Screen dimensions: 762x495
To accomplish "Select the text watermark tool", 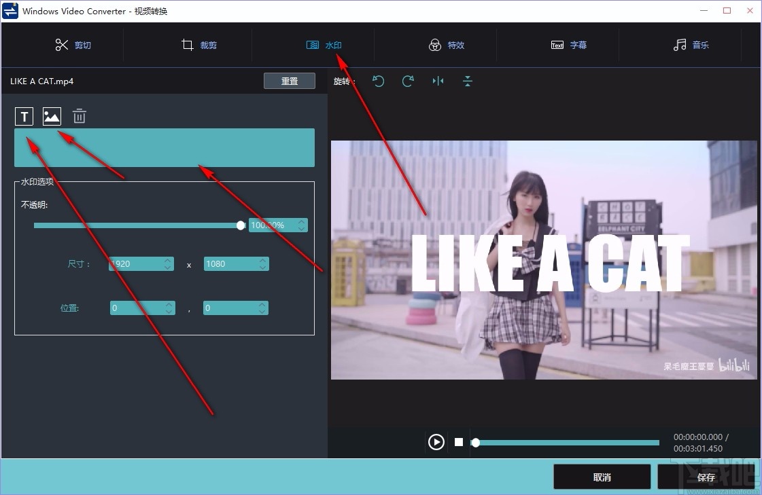I will [24, 116].
